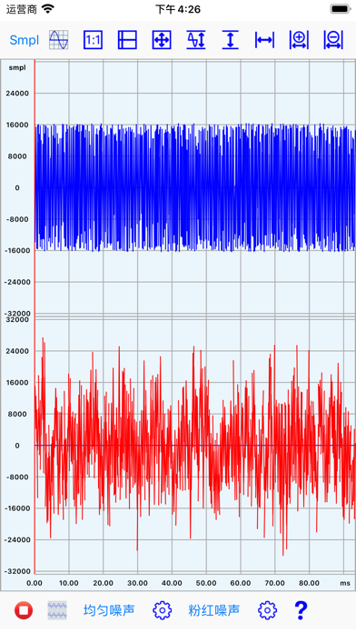Click the 30.00 time axis label
Viewport: 356px width, 633px height.
pos(137,583)
